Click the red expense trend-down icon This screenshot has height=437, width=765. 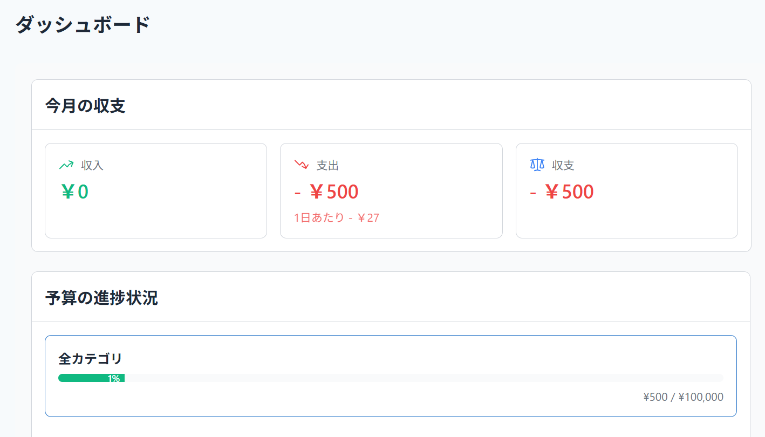coord(301,165)
